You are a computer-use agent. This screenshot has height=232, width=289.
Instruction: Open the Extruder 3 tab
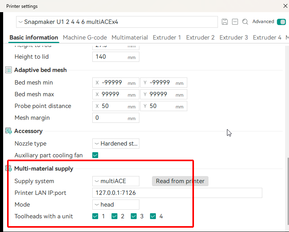point(234,38)
